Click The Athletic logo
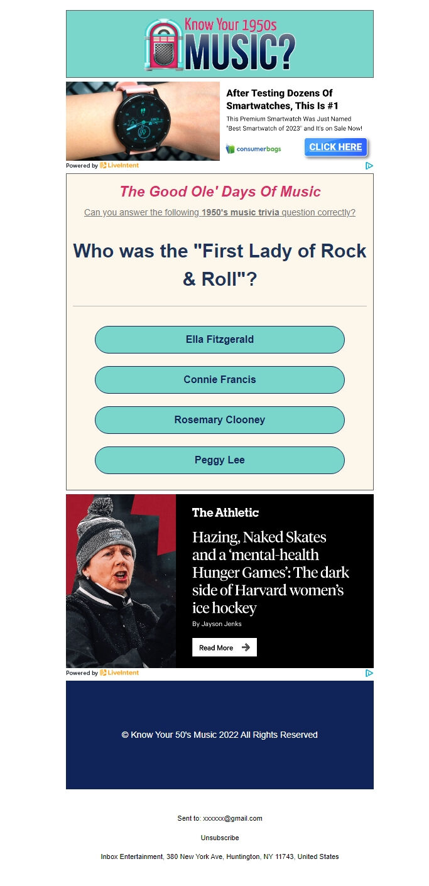 (x=225, y=512)
